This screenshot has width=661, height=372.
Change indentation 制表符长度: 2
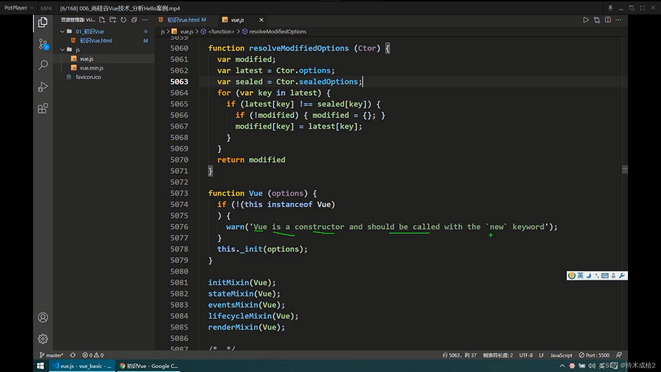point(498,355)
